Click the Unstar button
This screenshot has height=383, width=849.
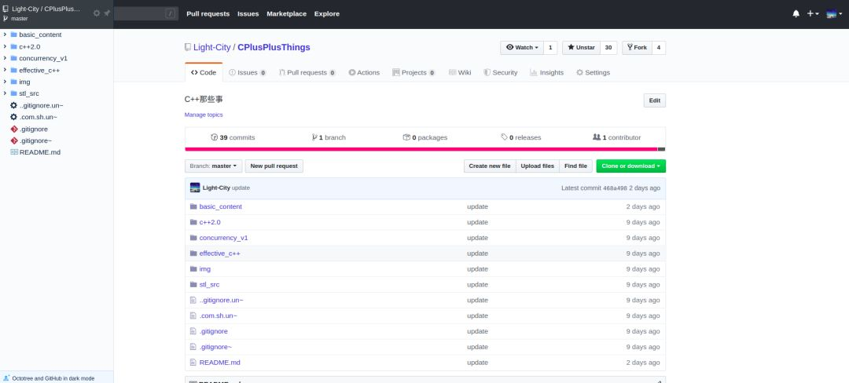(x=581, y=48)
